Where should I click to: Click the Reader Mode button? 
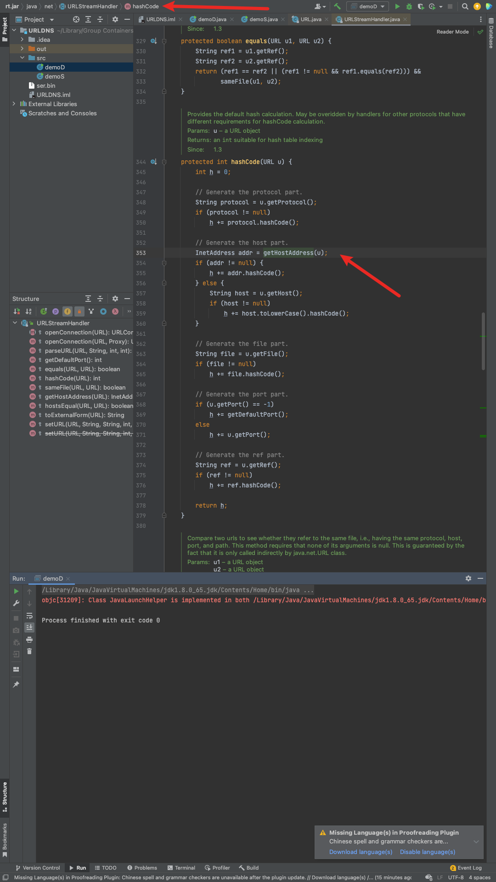point(452,32)
